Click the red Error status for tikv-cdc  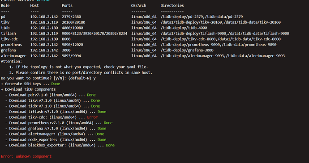tap(92, 117)
